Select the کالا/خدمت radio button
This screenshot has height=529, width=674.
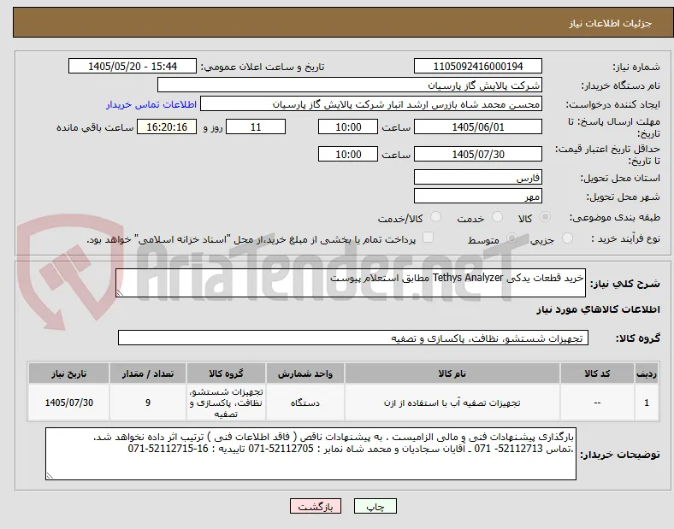(435, 217)
